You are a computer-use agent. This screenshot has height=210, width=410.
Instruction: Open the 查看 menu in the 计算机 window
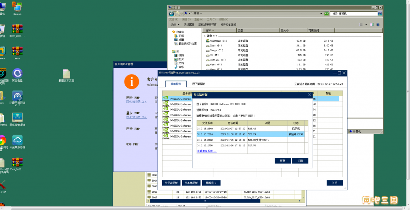(199, 19)
